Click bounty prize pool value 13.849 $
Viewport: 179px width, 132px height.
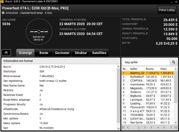[170, 34]
